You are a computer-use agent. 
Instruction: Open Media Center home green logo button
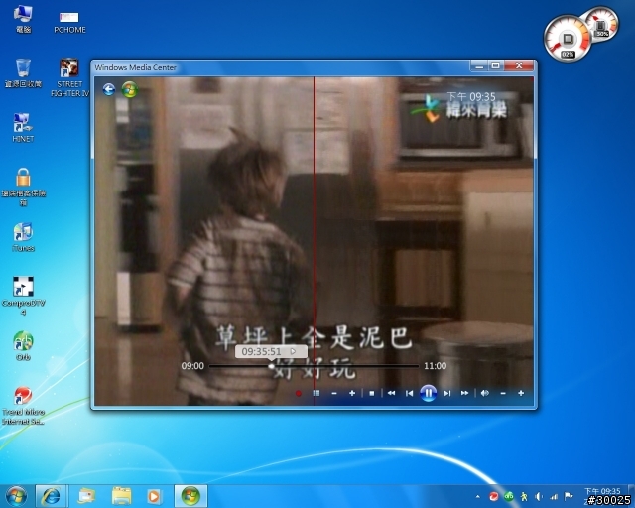point(130,89)
